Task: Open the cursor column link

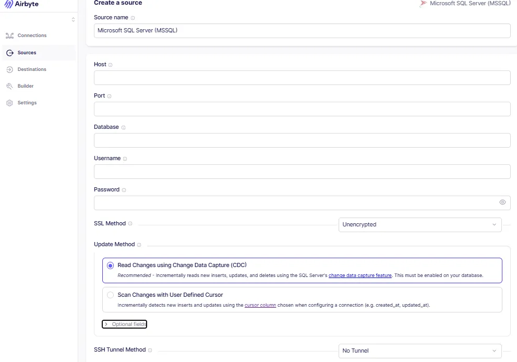Action: pyautogui.click(x=260, y=305)
